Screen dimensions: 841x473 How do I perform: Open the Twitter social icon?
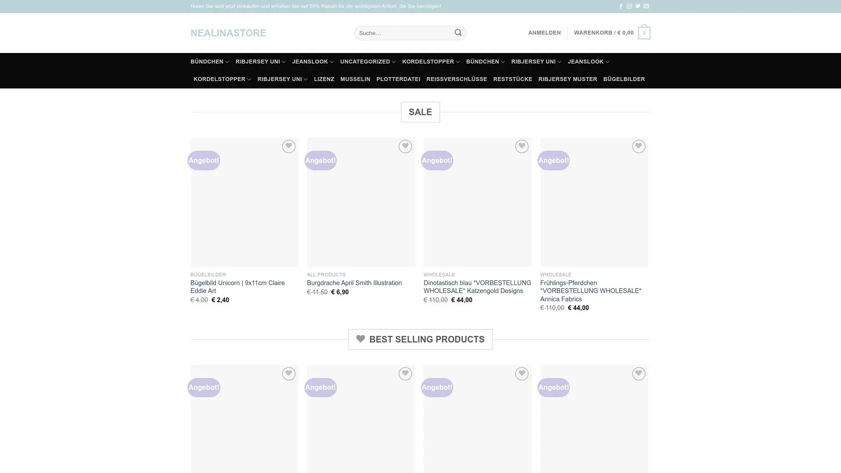tap(638, 6)
